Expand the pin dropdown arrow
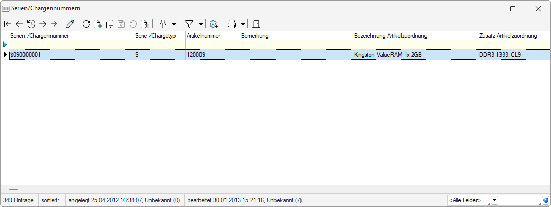This screenshot has height=207, width=551. coord(174,24)
